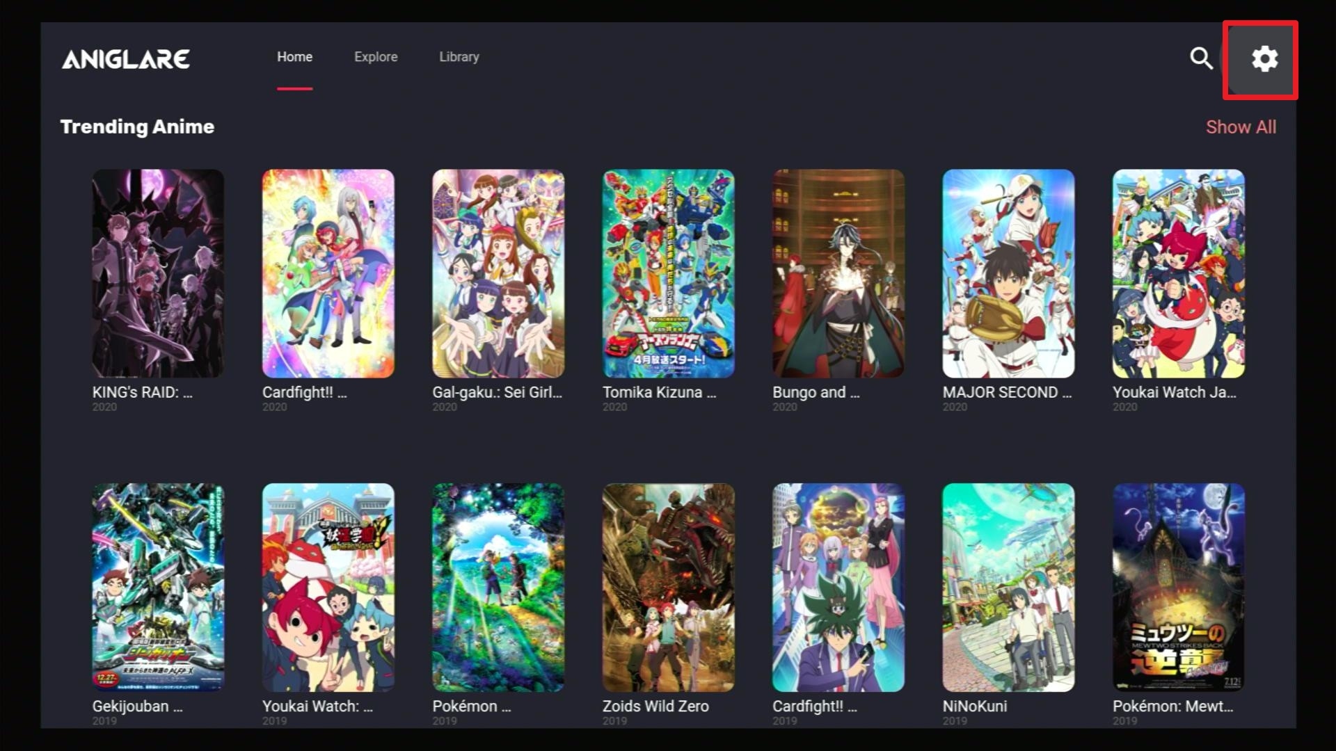Select the MAJOR SECOND poster
1336x751 pixels.
pos(1008,273)
